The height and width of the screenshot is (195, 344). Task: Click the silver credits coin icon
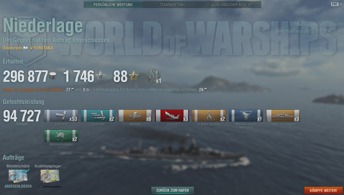53,77
